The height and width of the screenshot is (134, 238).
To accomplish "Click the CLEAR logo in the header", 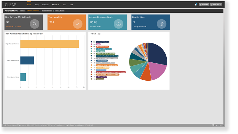I will pyautogui.click(x=11, y=5).
